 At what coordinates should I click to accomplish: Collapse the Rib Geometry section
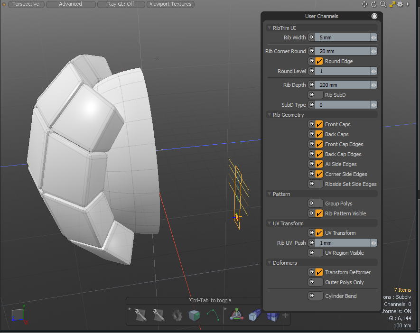[270, 115]
